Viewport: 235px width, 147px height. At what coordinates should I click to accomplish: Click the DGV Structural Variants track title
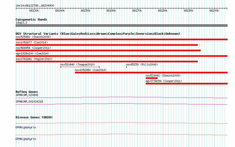[x=98, y=34]
